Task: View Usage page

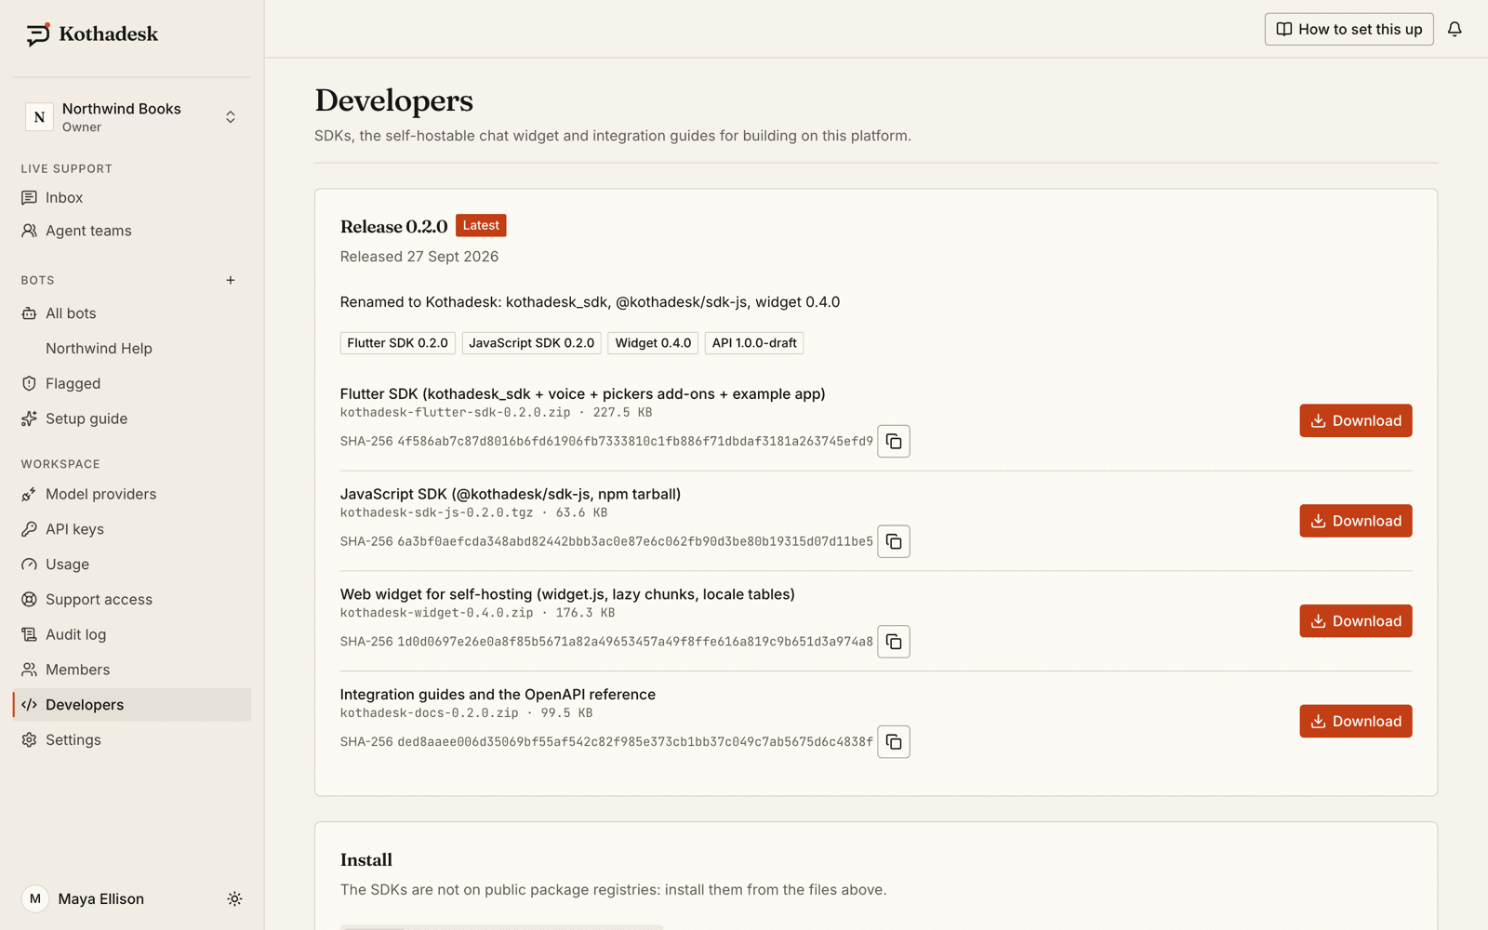Action: [131, 565]
